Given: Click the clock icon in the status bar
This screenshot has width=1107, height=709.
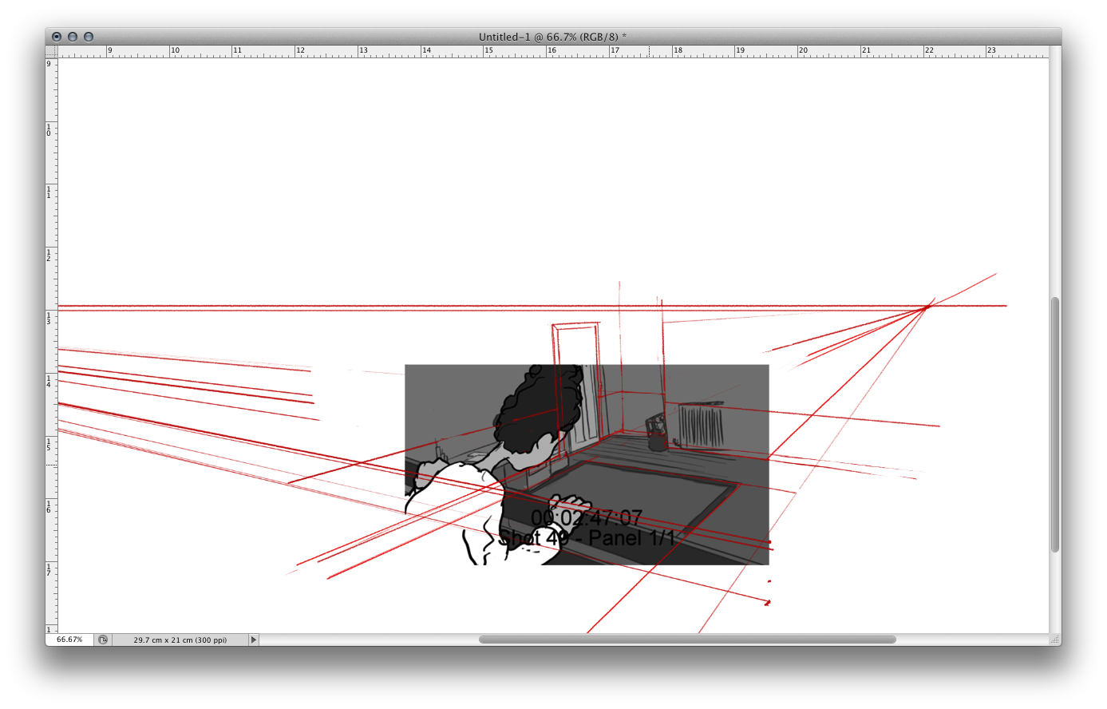Looking at the screenshot, I should point(102,640).
